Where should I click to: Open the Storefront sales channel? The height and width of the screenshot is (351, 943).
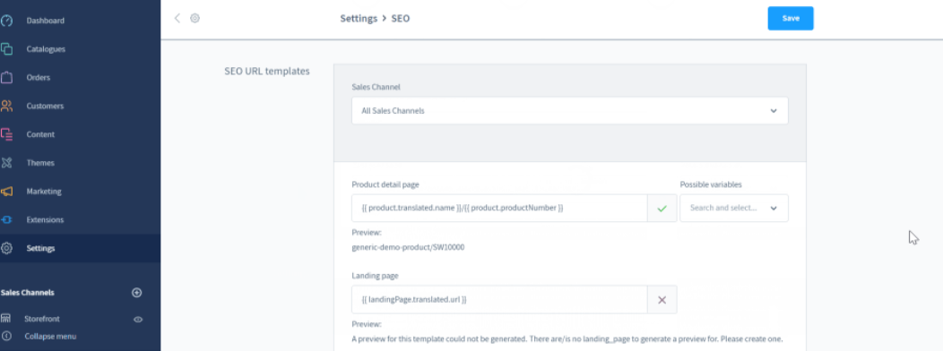tap(42, 319)
